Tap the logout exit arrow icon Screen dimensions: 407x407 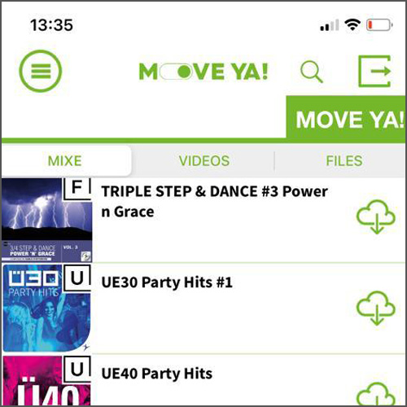375,71
